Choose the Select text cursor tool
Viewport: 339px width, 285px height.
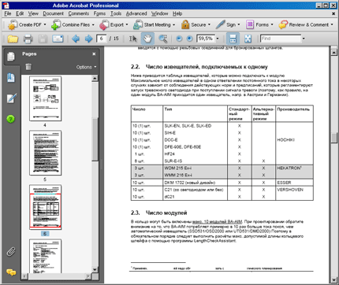tap(132, 39)
